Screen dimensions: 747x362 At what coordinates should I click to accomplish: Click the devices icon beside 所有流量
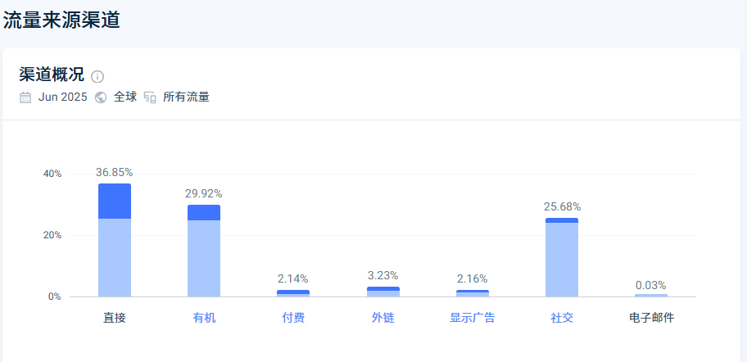point(150,97)
